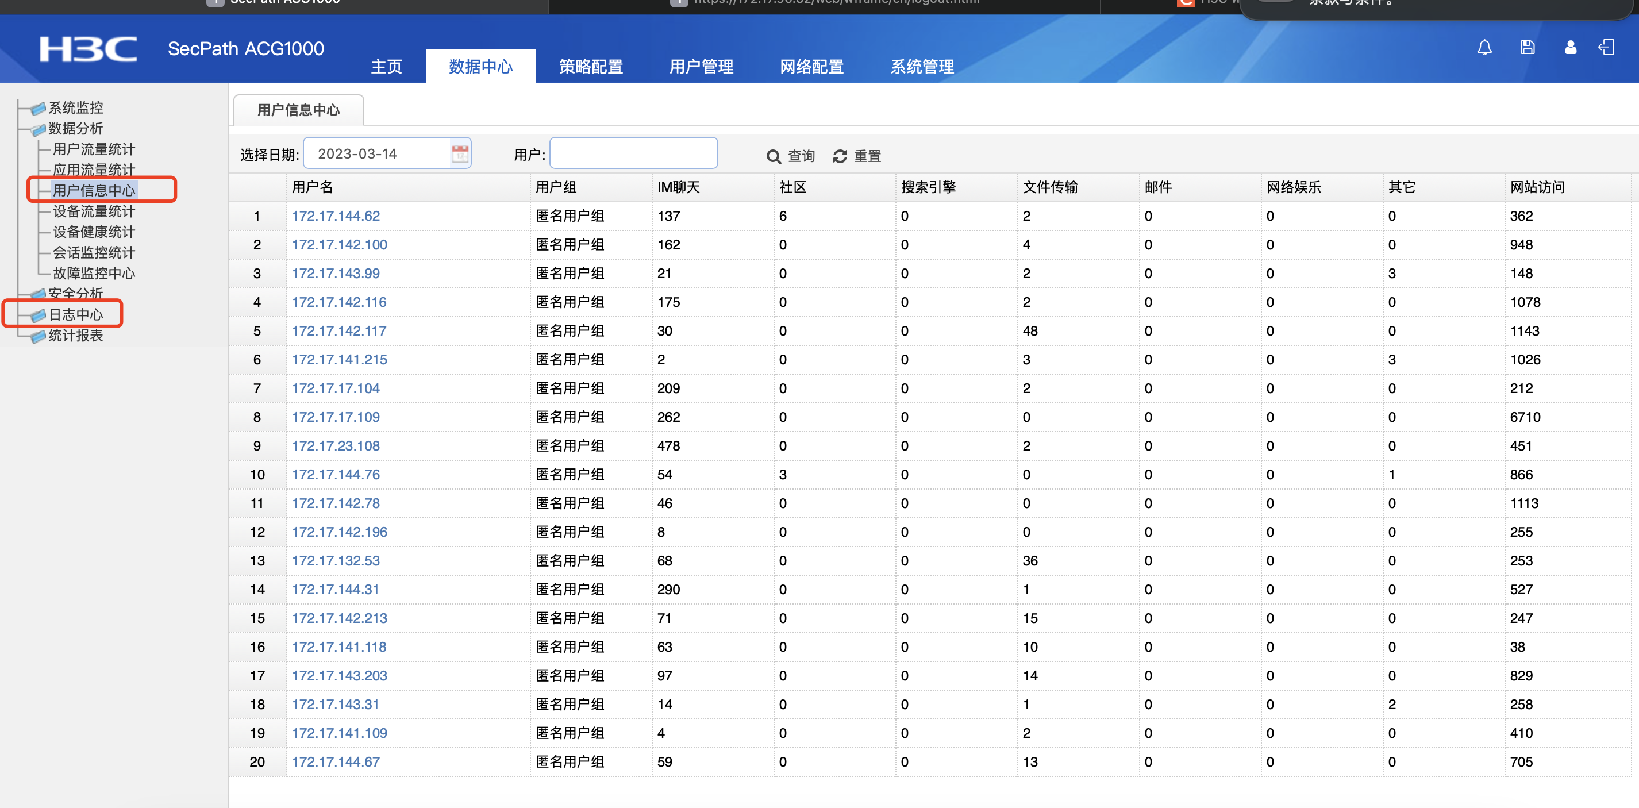This screenshot has height=808, width=1639.
Task: Switch to the 系统管理 menu tab
Action: (921, 67)
